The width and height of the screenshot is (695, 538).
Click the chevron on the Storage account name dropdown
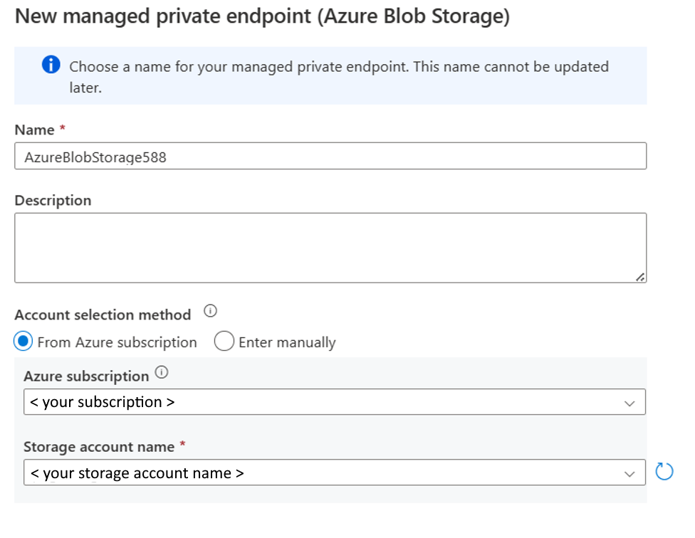pos(629,472)
